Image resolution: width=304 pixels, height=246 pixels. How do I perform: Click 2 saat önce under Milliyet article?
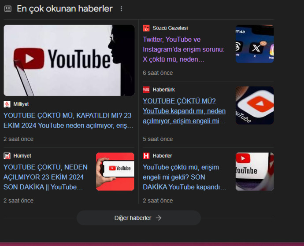coord(19,139)
